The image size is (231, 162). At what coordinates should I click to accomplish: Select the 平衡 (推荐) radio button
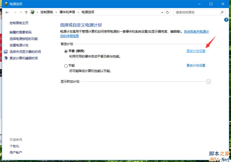coord(66,52)
